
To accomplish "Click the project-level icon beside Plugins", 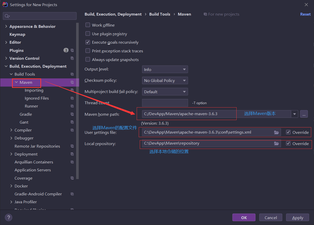I will [72, 50].
